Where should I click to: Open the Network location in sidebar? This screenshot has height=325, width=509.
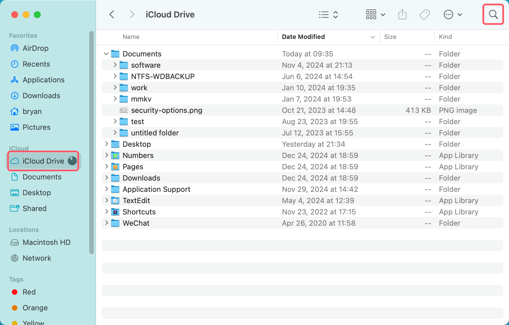(37, 258)
